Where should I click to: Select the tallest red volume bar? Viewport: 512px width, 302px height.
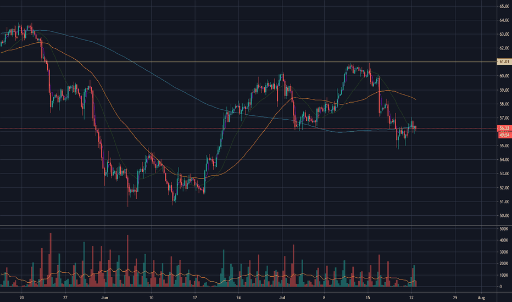(x=51, y=260)
